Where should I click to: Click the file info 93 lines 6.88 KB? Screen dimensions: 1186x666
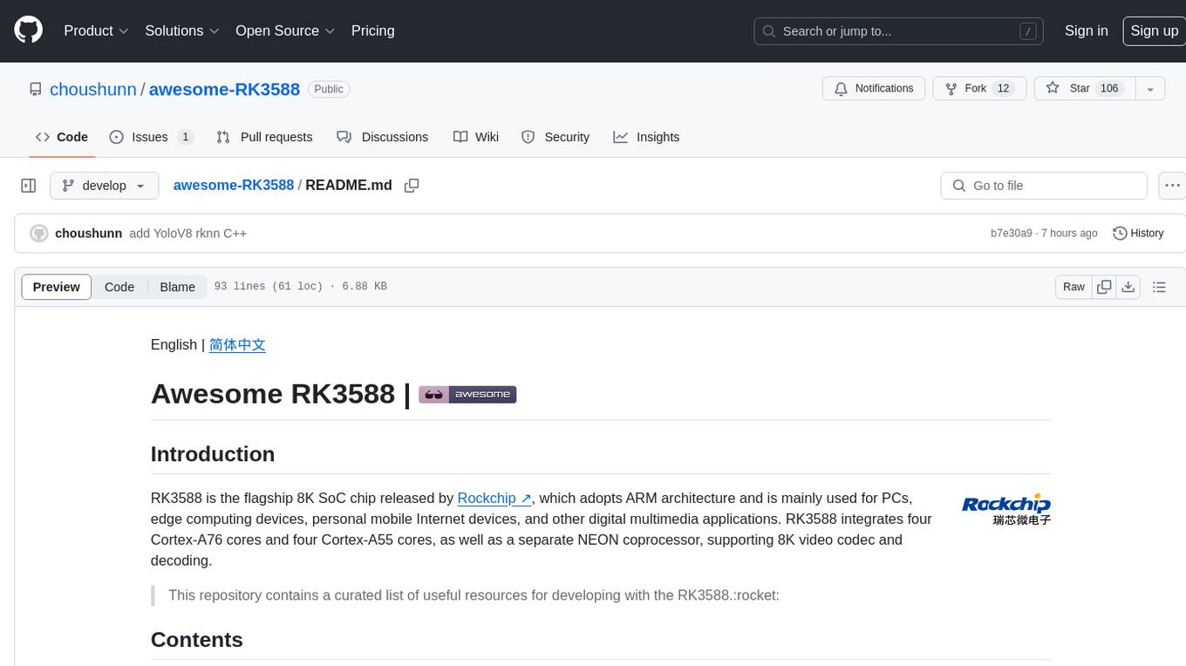(300, 286)
